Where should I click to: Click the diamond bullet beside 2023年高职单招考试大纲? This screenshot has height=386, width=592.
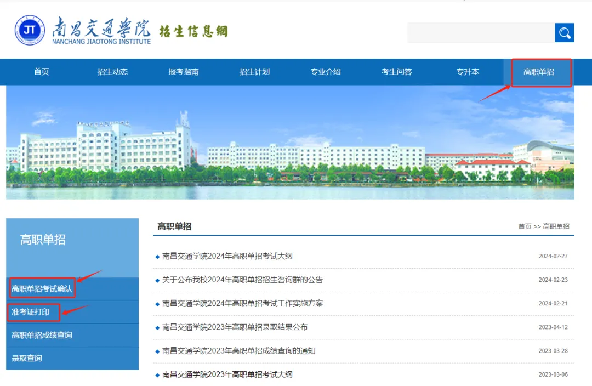[x=158, y=374]
